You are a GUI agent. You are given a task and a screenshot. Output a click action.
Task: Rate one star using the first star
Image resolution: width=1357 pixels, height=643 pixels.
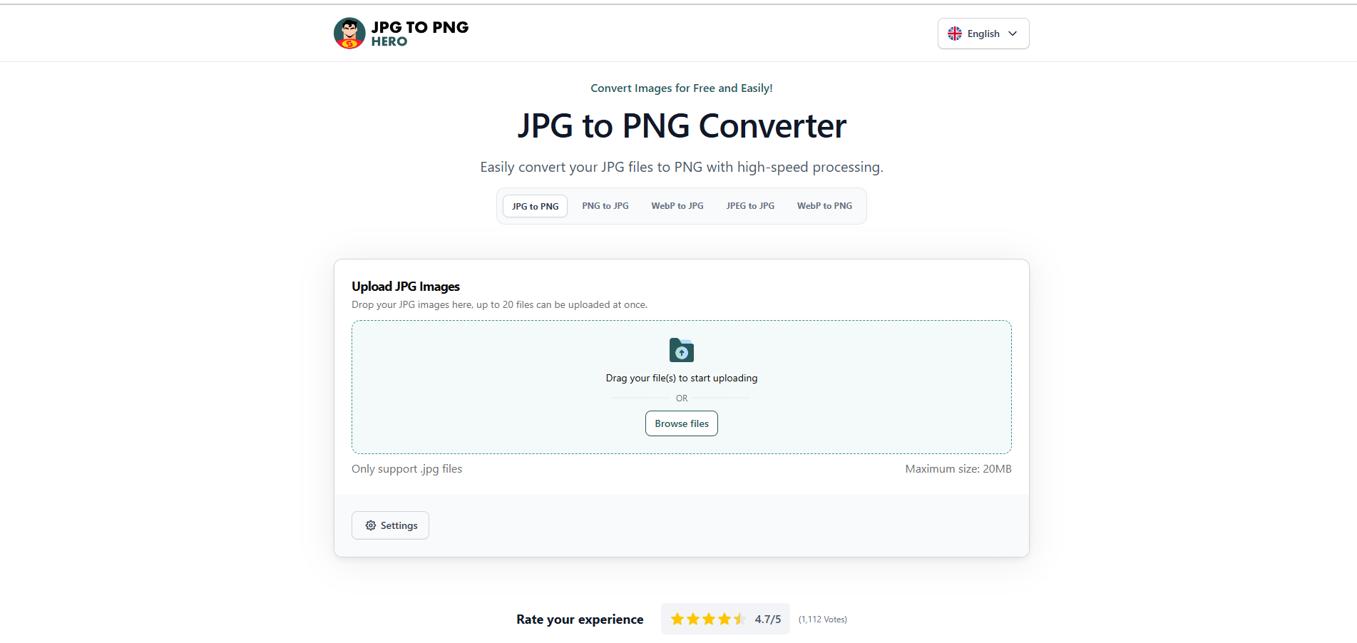point(677,619)
